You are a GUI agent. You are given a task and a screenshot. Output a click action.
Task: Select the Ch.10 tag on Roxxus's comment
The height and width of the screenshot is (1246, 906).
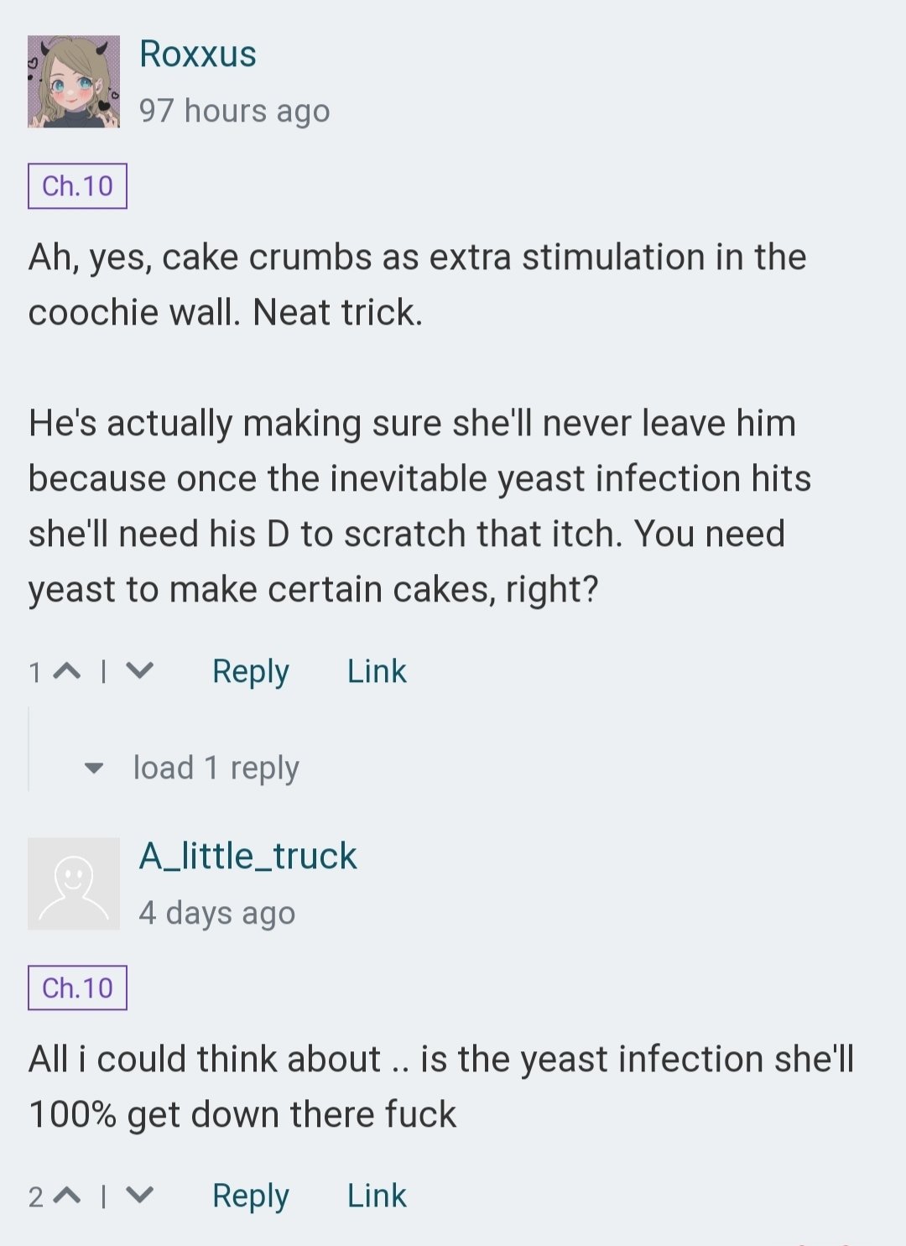click(x=77, y=185)
